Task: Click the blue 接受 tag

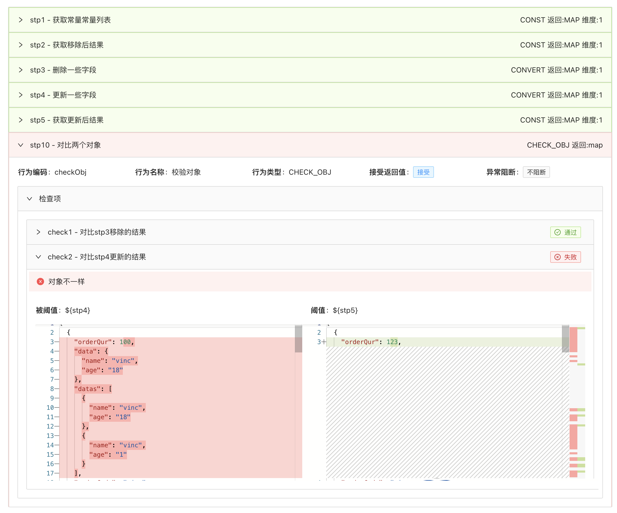Action: pos(423,172)
